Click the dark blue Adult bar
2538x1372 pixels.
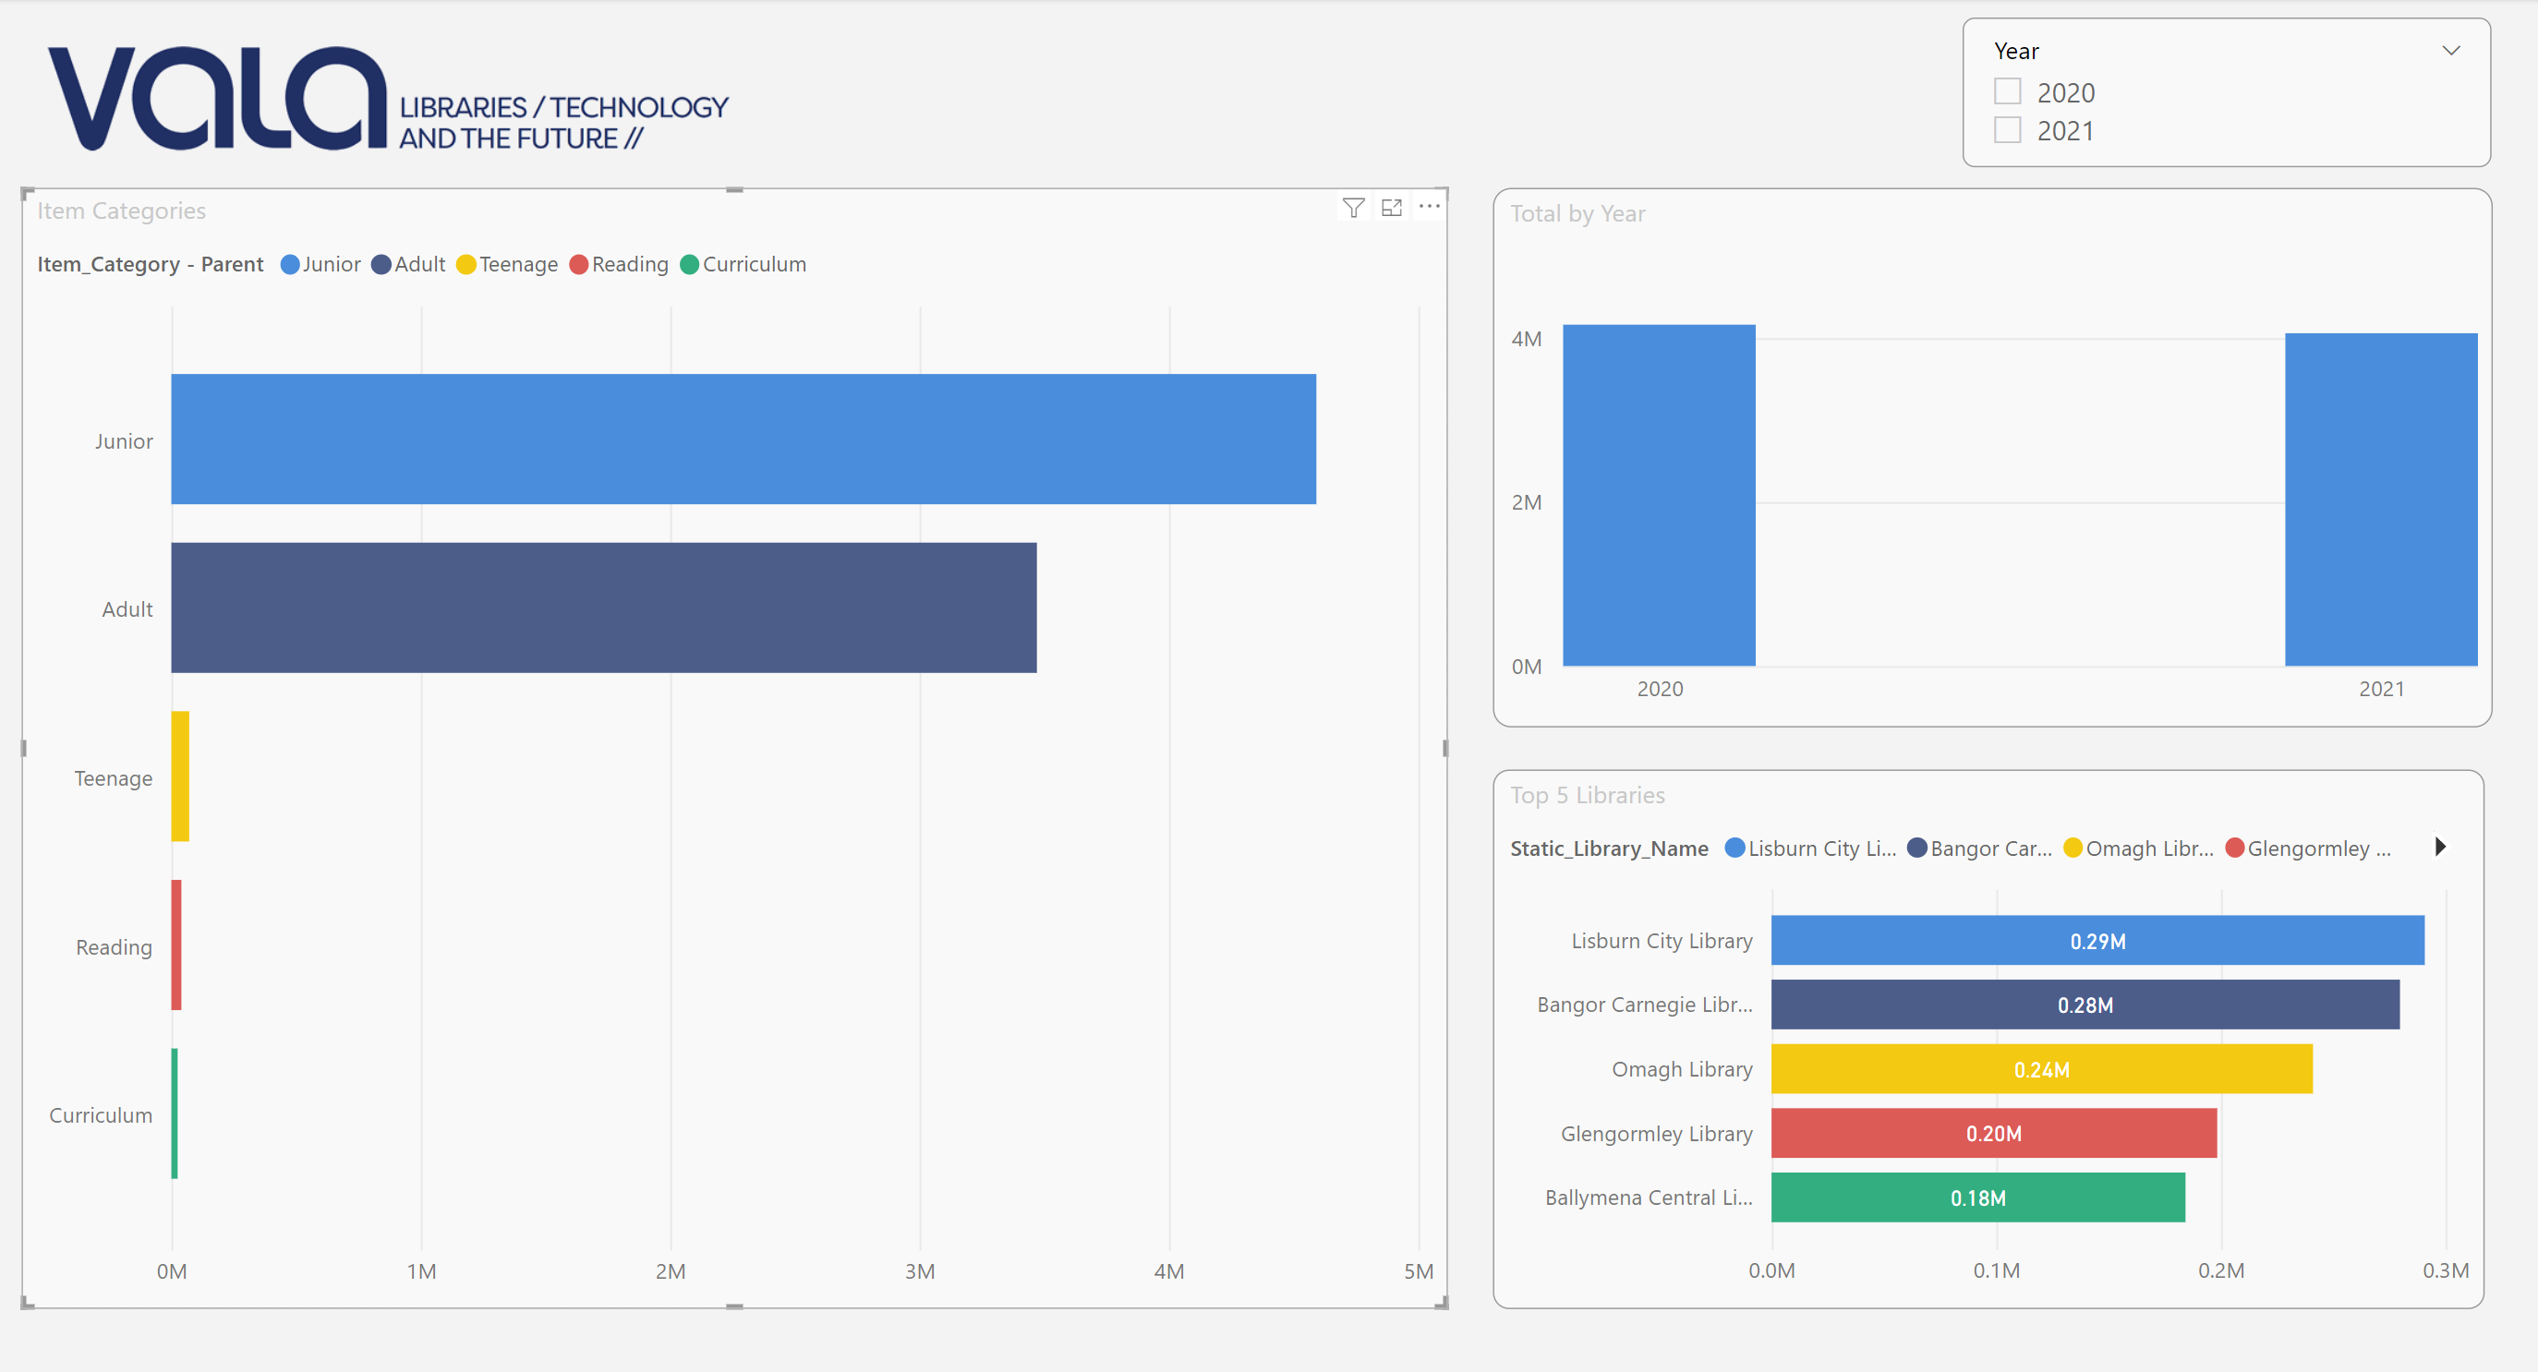click(603, 608)
